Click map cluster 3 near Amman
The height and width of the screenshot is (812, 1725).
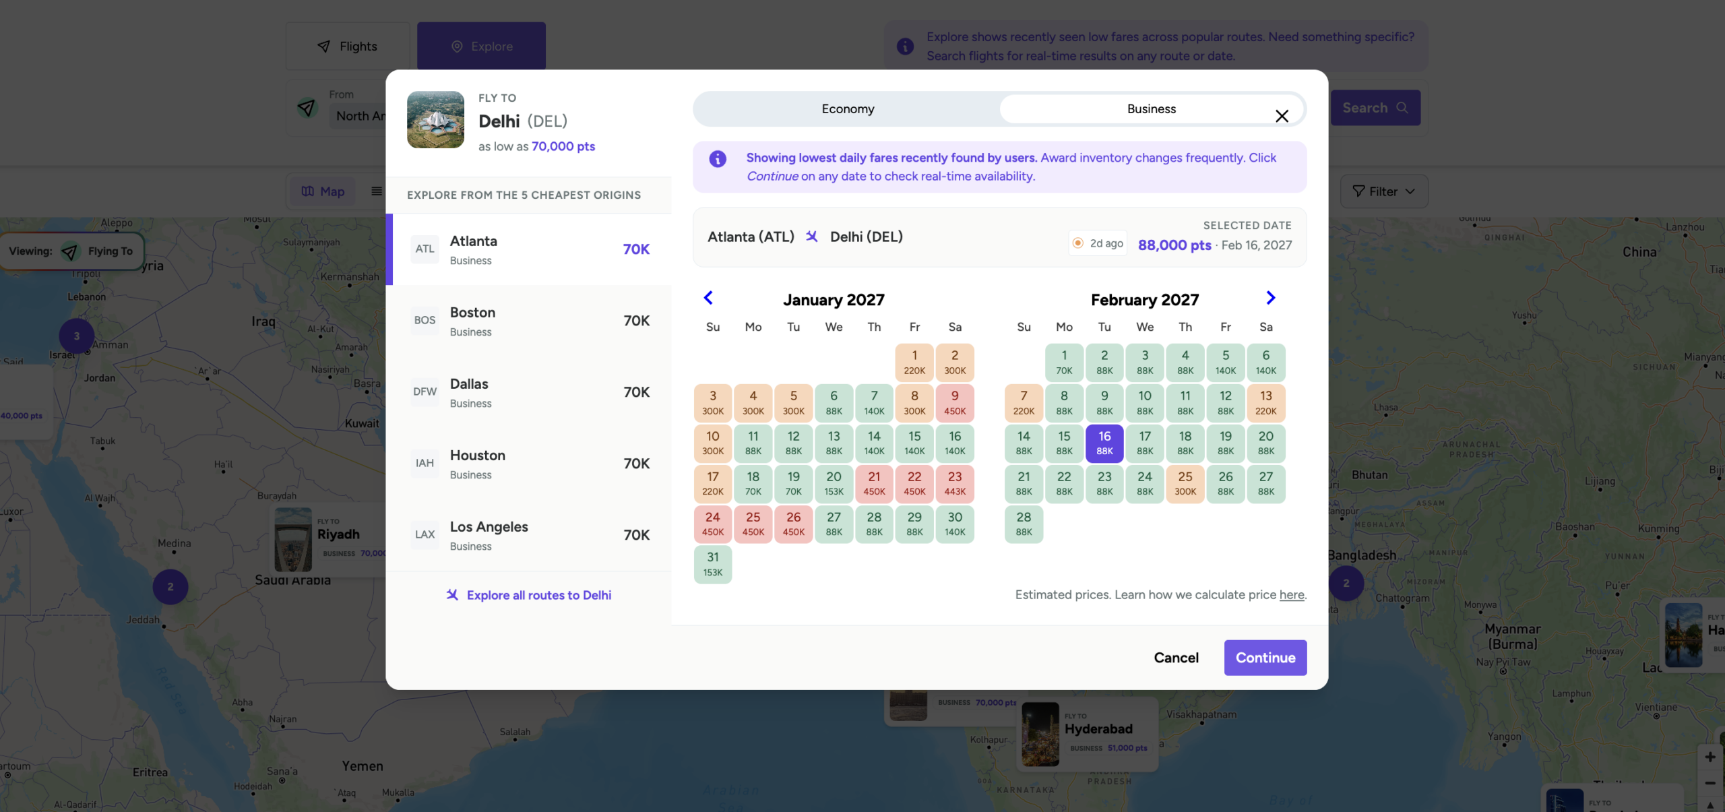tap(77, 336)
